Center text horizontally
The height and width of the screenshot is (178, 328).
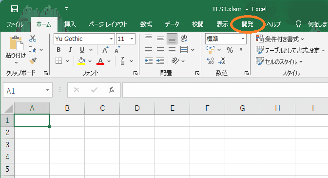pyautogui.click(x=160, y=50)
